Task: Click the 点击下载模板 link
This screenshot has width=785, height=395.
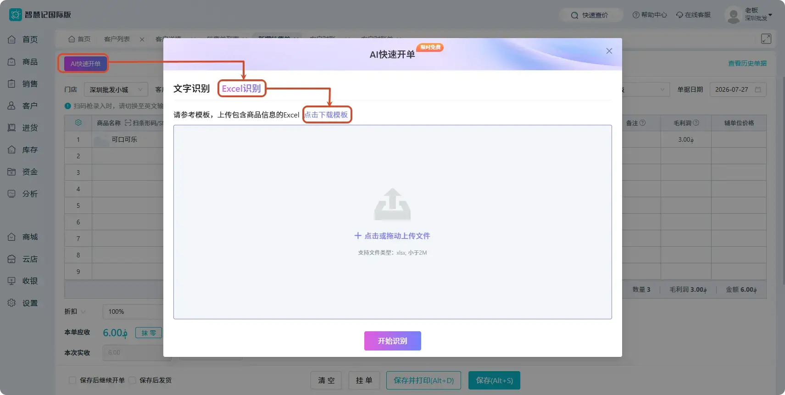Action: 326,115
